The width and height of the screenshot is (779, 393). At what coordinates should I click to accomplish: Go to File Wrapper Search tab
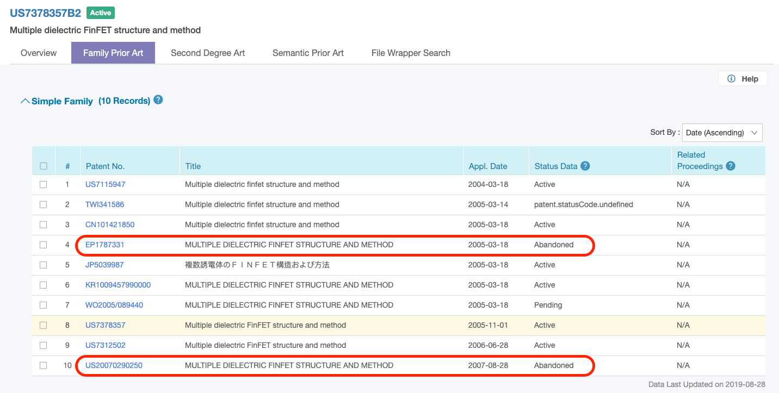click(411, 53)
